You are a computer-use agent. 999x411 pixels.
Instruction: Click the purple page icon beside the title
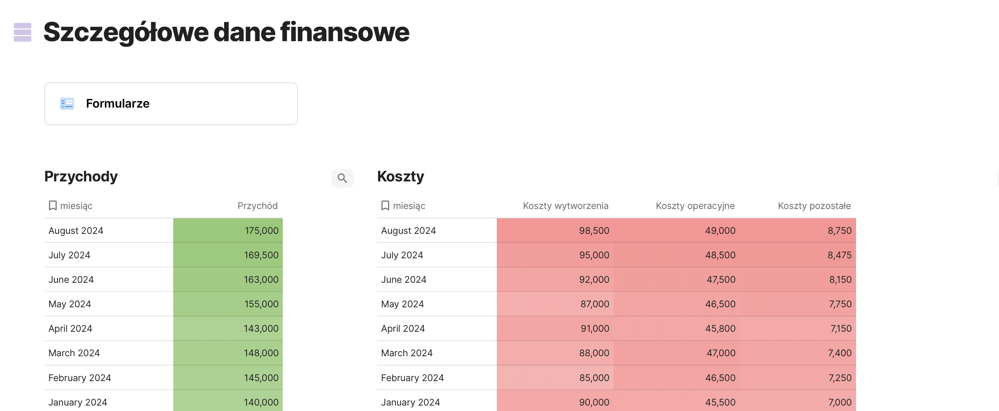(23, 32)
